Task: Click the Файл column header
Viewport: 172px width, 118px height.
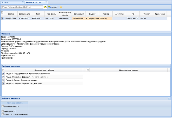Action: click(38, 14)
